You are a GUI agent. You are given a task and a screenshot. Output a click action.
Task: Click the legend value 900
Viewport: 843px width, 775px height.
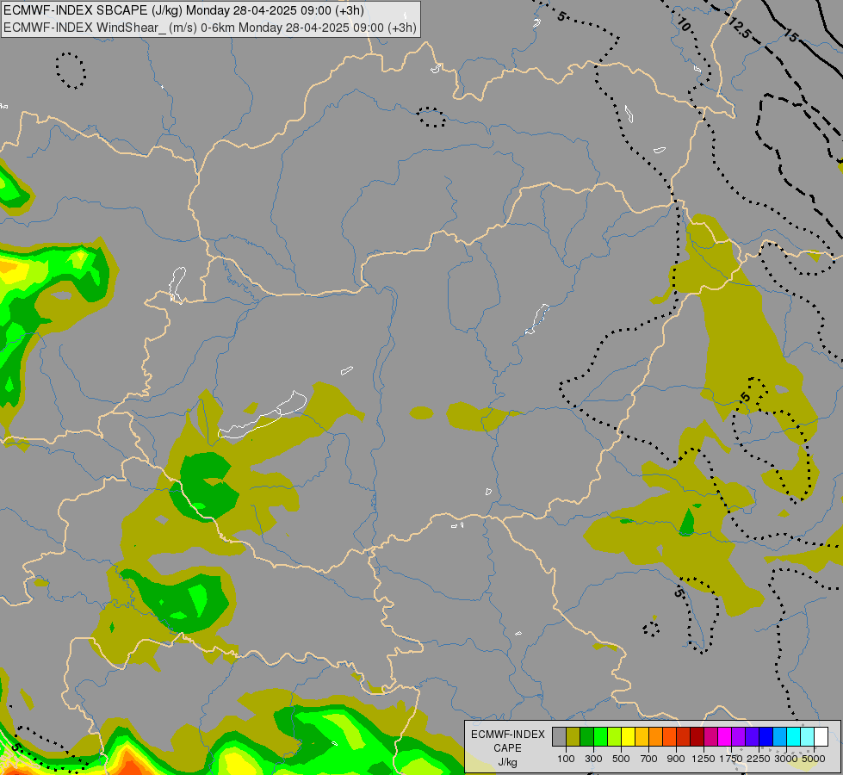(676, 759)
